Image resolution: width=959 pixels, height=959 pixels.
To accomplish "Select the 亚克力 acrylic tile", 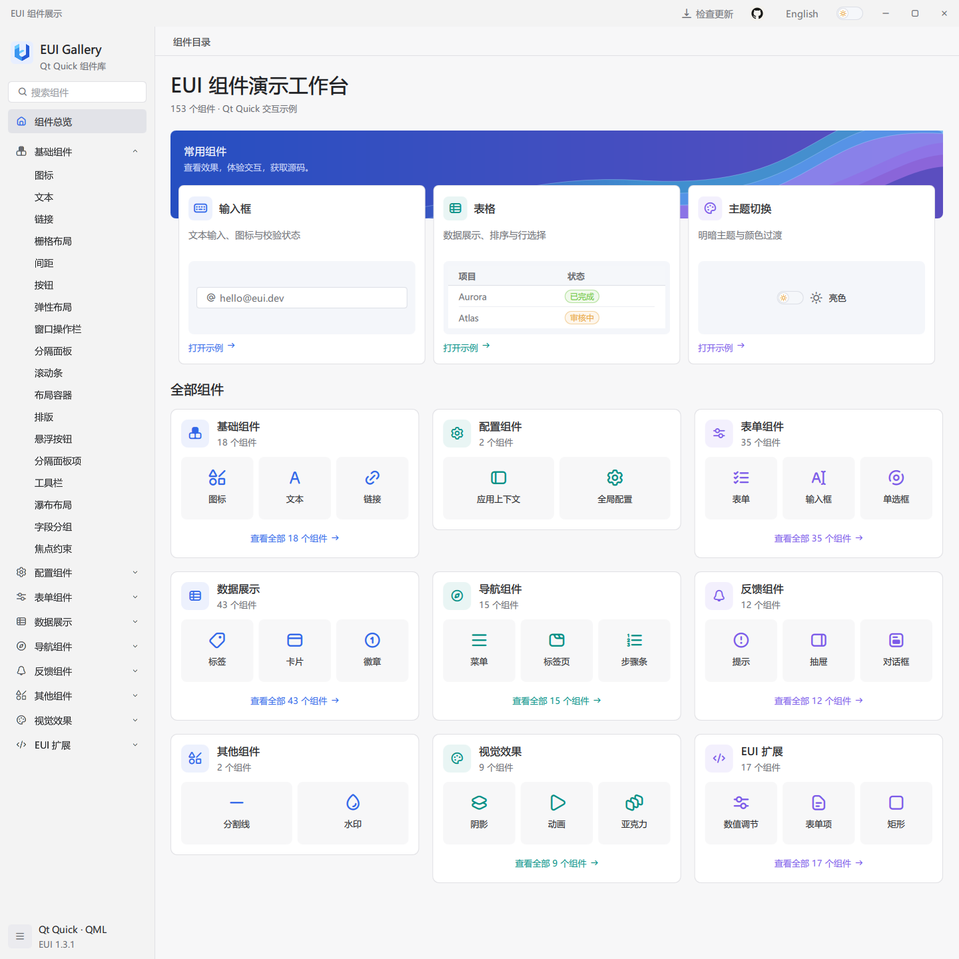I will (x=634, y=813).
